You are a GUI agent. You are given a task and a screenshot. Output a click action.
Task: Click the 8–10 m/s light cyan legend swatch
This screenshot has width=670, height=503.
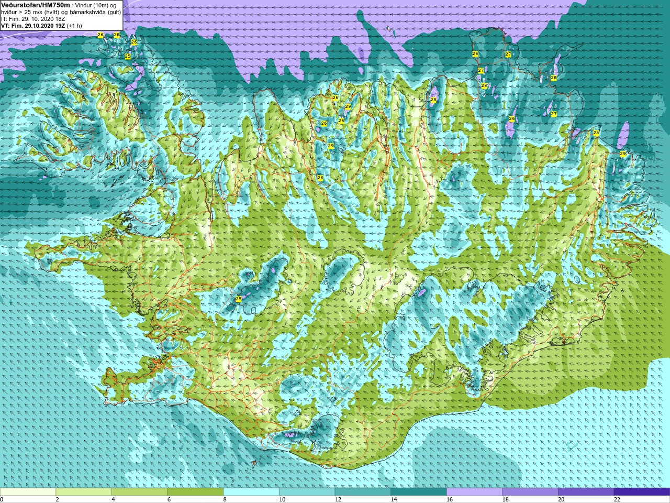click(x=251, y=492)
